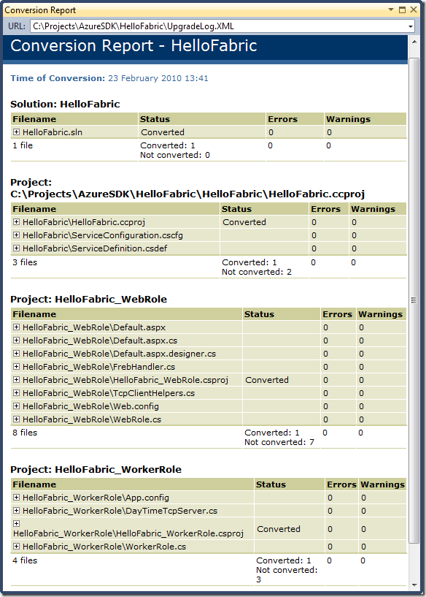The height and width of the screenshot is (597, 426).
Task: Expand the Default.aspx file row
Action: 16,327
